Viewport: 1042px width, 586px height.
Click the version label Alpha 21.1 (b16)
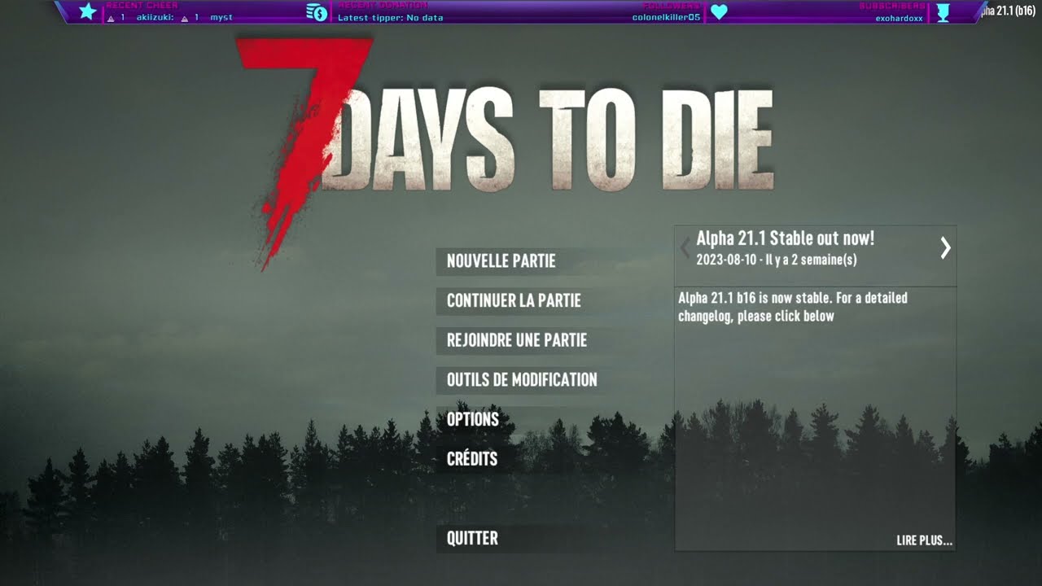click(x=1008, y=10)
